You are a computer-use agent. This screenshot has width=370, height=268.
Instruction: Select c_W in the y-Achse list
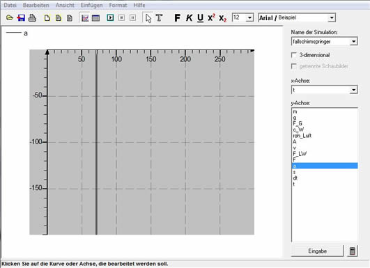point(325,129)
